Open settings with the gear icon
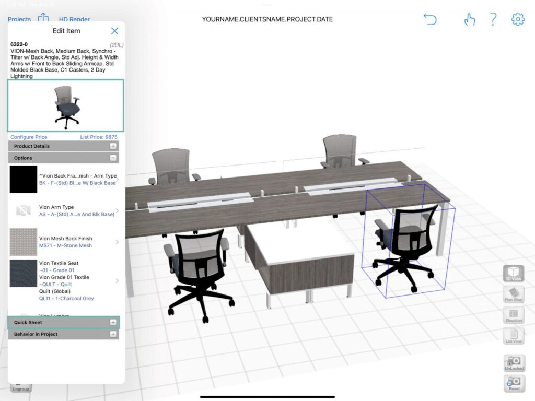Viewport: 535px width, 401px height. point(518,19)
